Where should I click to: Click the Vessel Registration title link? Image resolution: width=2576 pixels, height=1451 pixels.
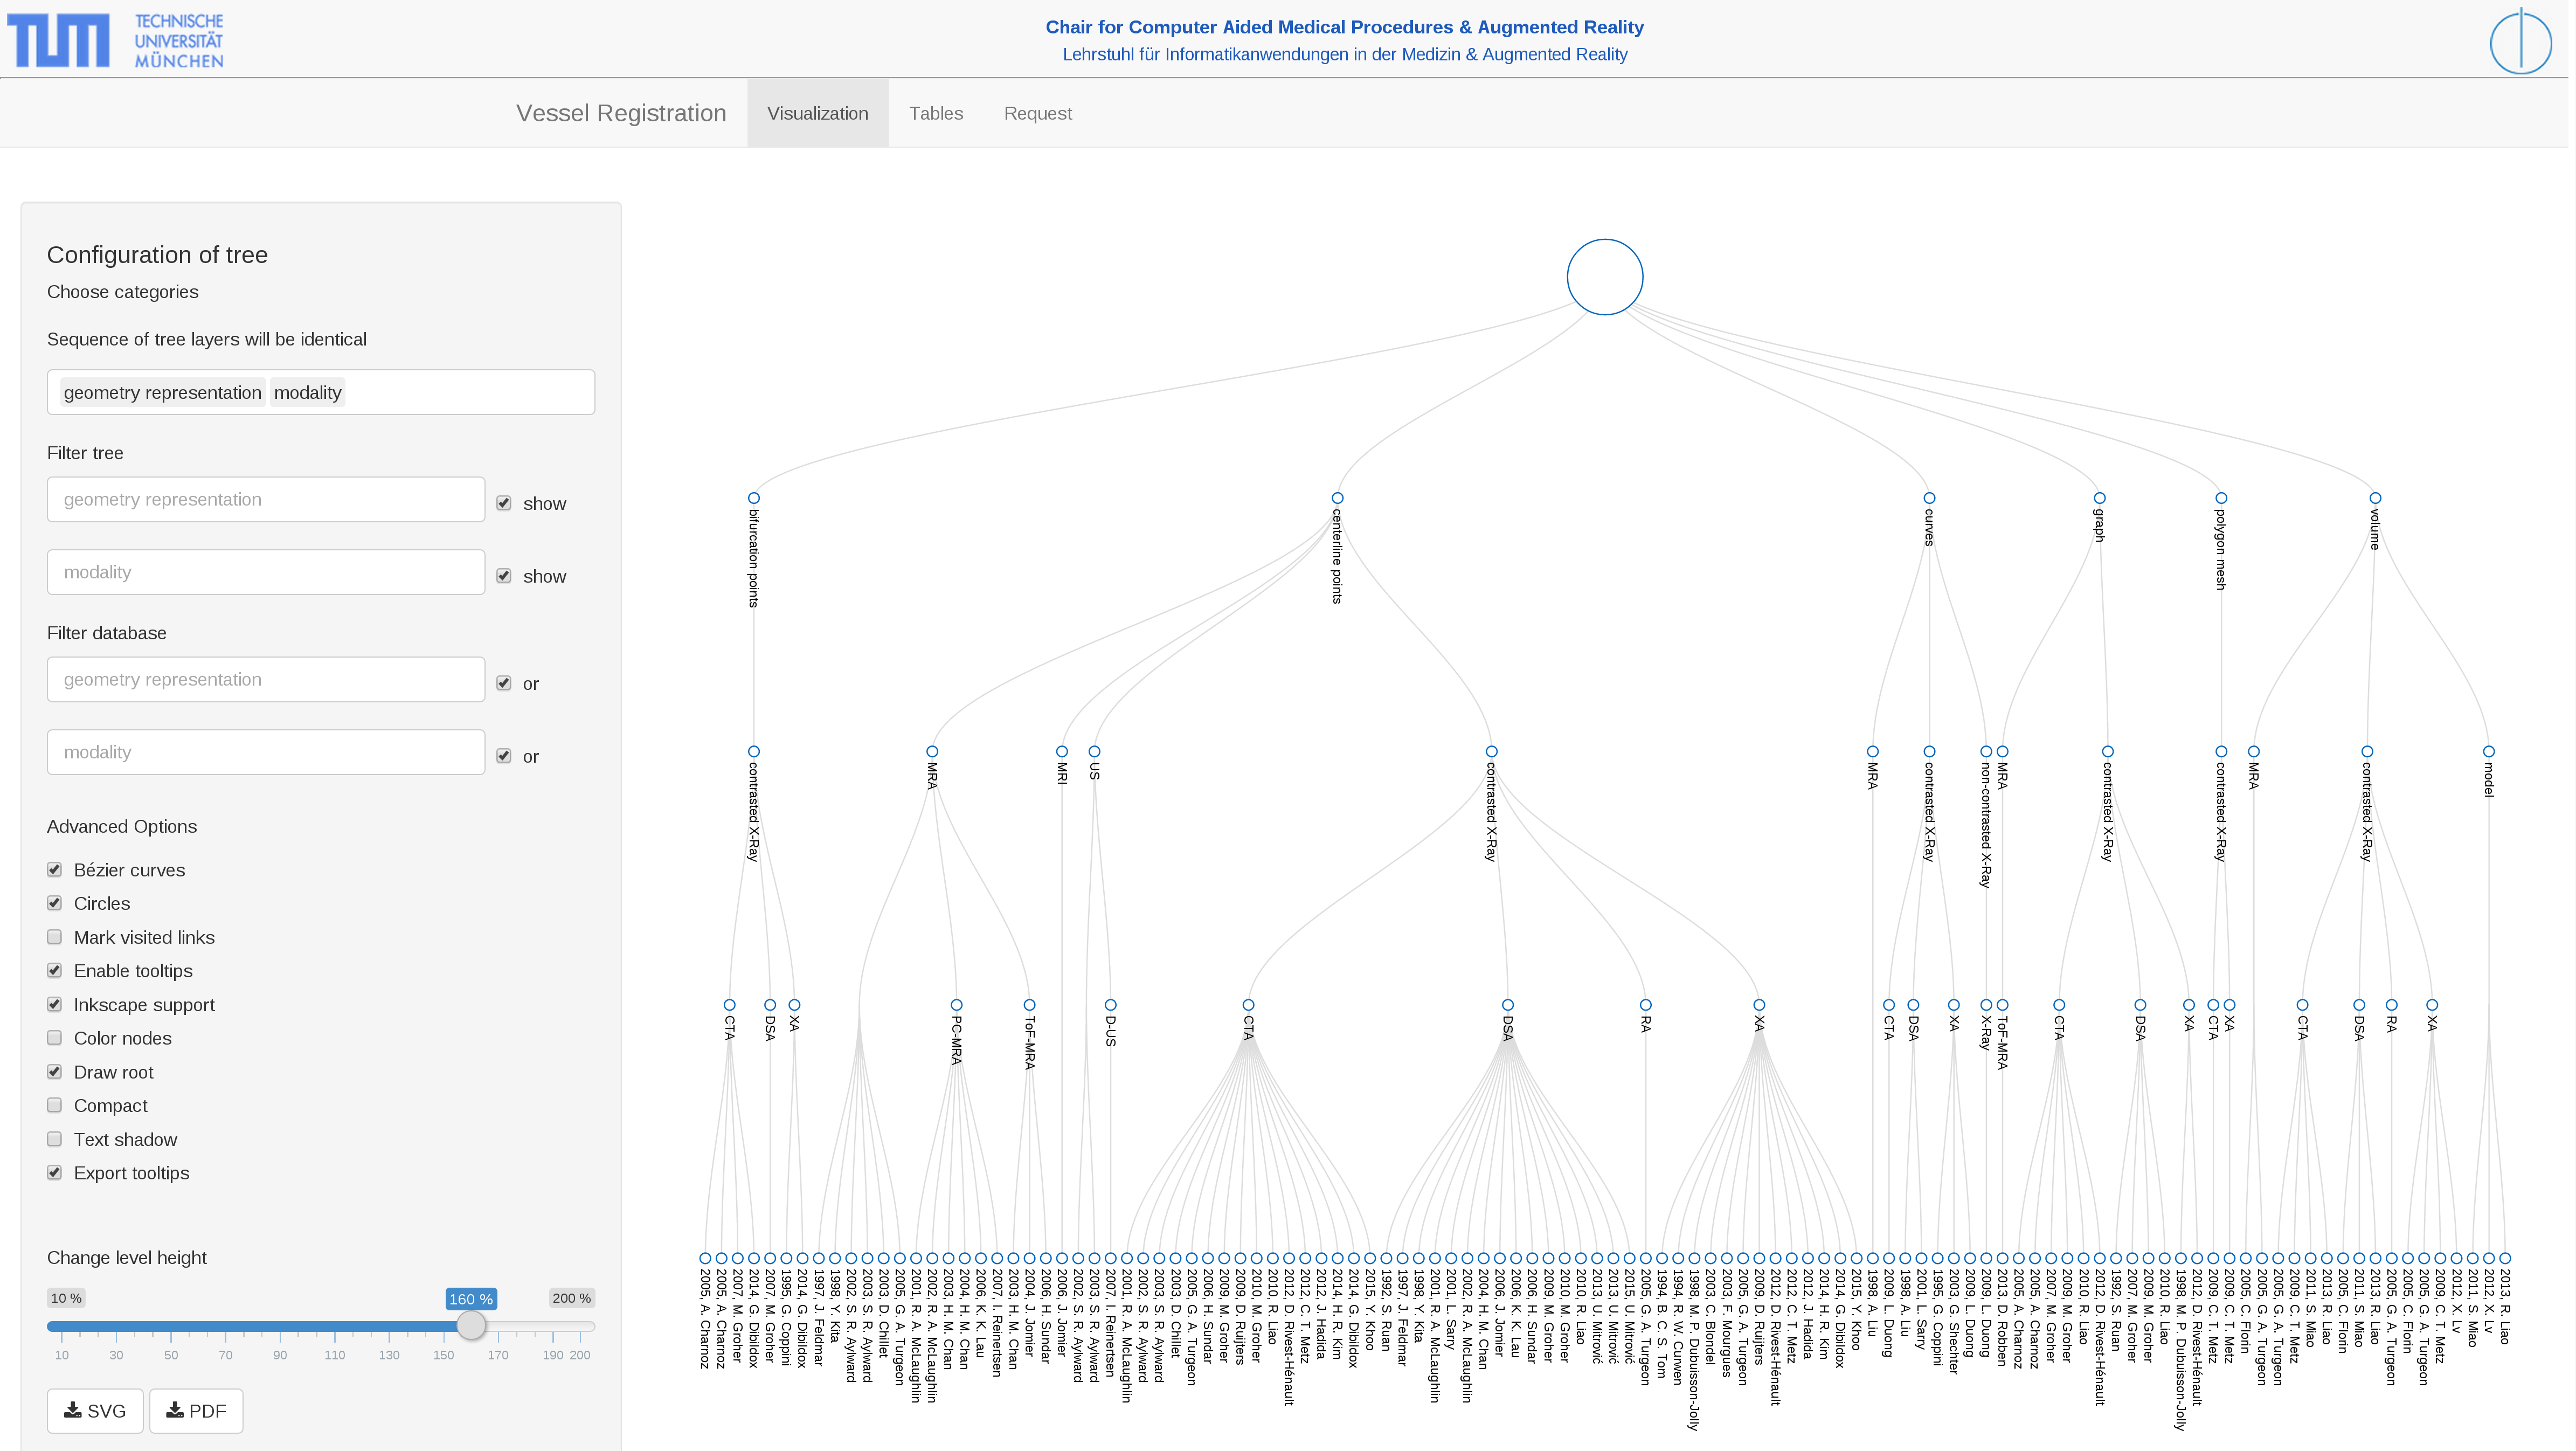click(622, 114)
